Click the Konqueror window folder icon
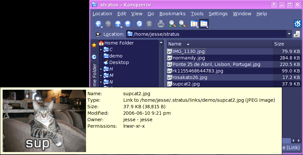 94,5
